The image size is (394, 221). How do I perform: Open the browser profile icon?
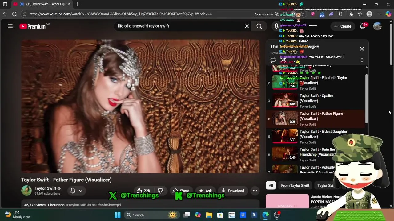pyautogui.click(x=369, y=14)
